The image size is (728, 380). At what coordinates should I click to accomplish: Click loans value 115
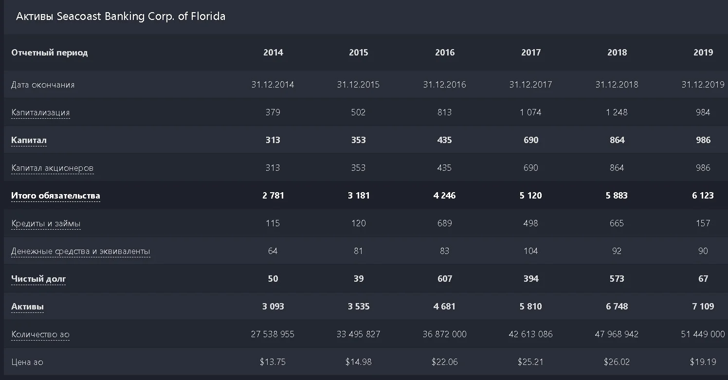[273, 223]
